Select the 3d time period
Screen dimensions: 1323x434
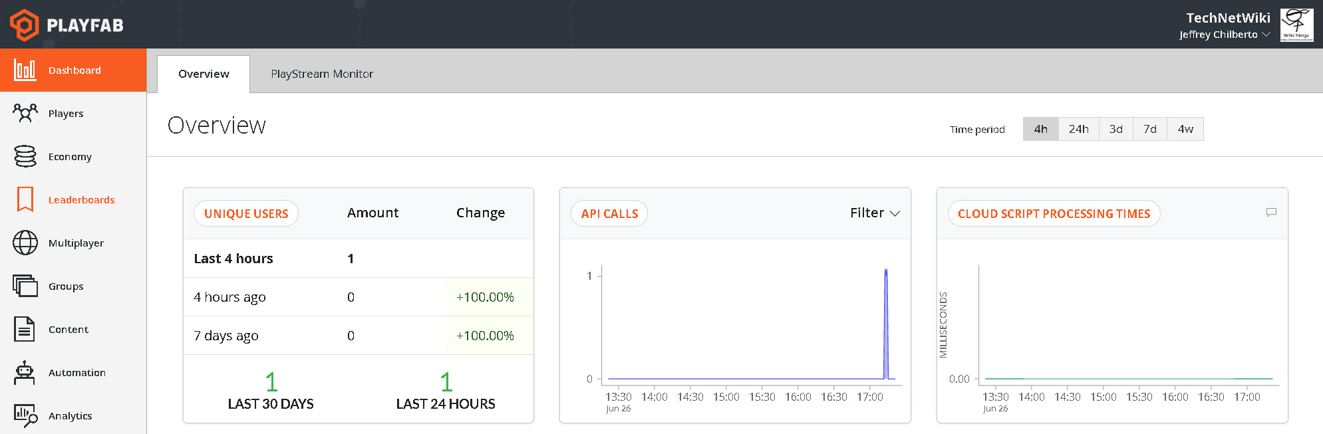(x=1116, y=129)
